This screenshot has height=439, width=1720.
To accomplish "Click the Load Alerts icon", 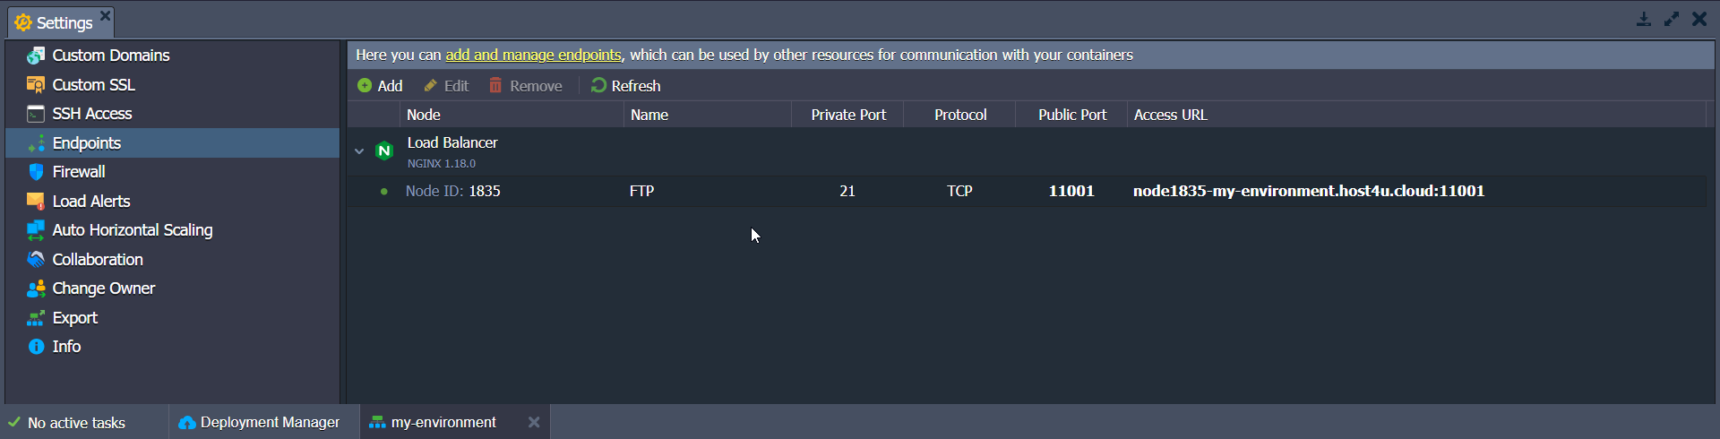I will tap(36, 202).
